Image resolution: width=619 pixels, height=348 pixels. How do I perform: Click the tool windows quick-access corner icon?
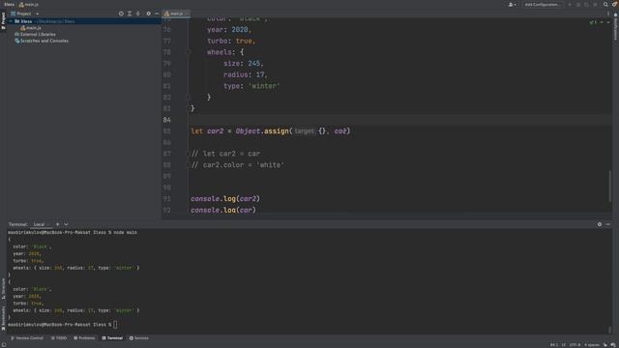[4, 345]
